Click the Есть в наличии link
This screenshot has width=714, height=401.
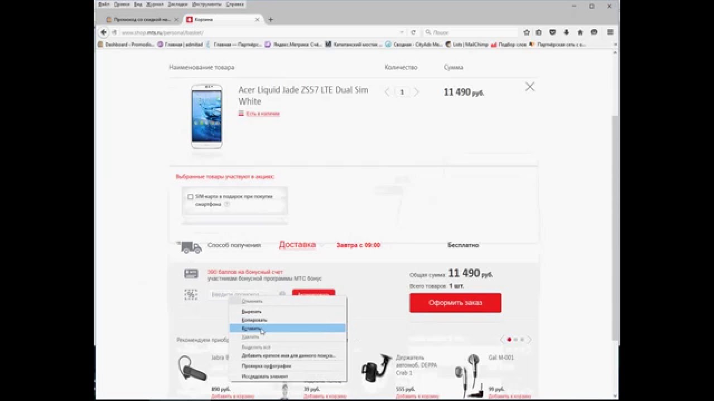pyautogui.click(x=263, y=114)
